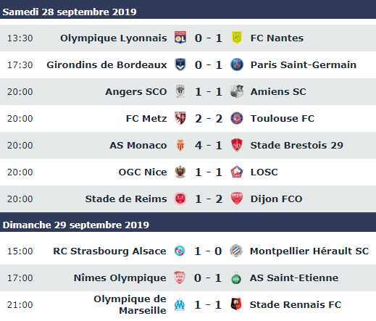
Task: Click the Stade Rennais FC crest
Action: (236, 304)
